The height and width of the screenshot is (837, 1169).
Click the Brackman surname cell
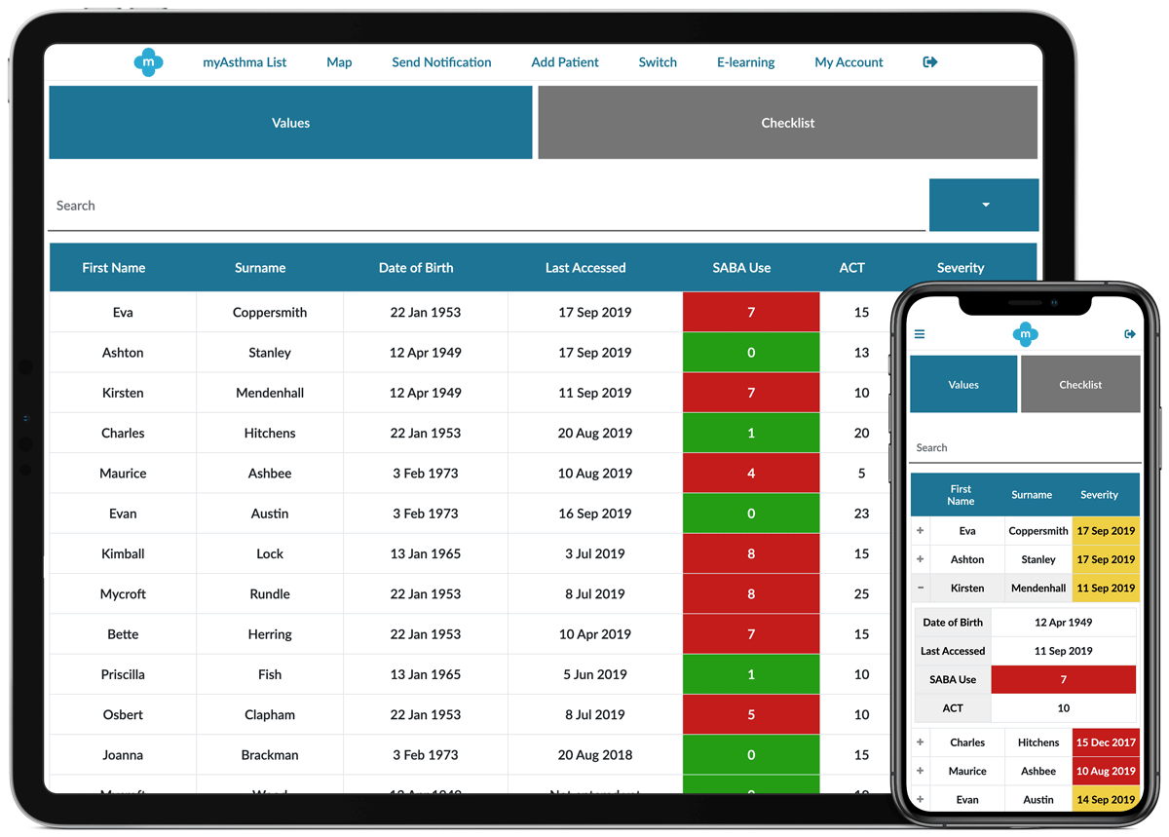(270, 754)
